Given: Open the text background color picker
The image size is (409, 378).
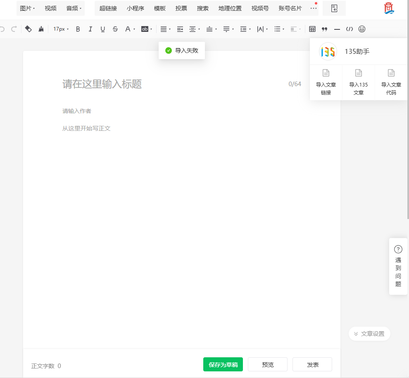Looking at the screenshot, I should pyautogui.click(x=146, y=29).
